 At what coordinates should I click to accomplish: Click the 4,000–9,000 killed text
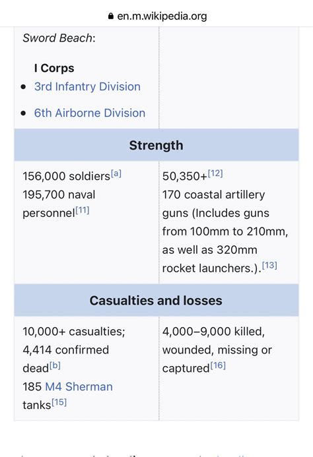click(x=213, y=332)
